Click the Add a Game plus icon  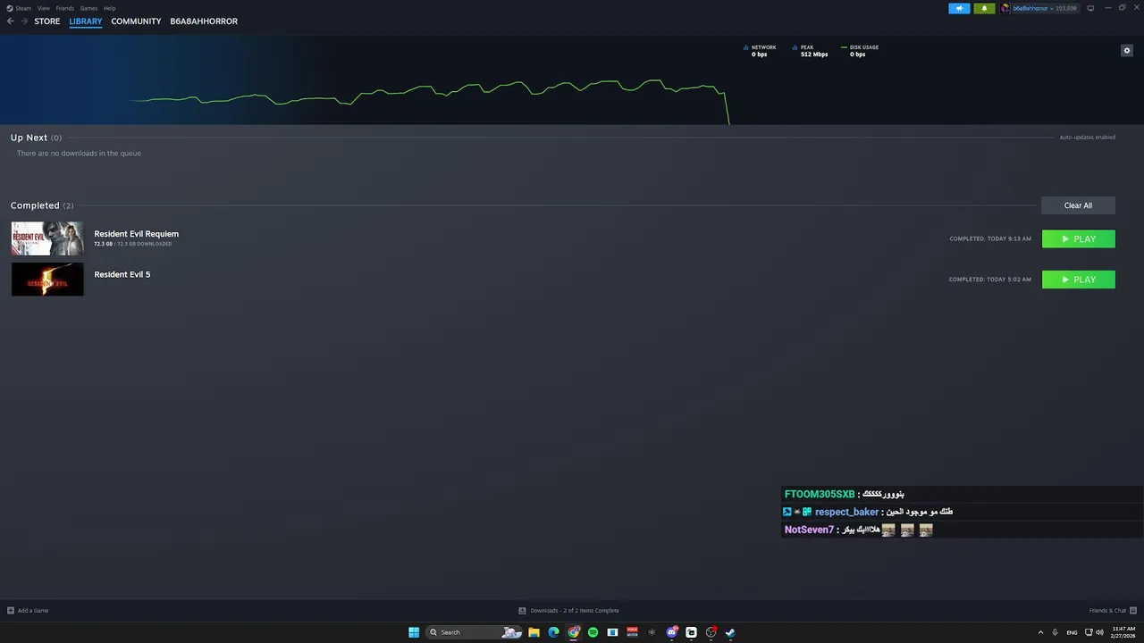11,611
